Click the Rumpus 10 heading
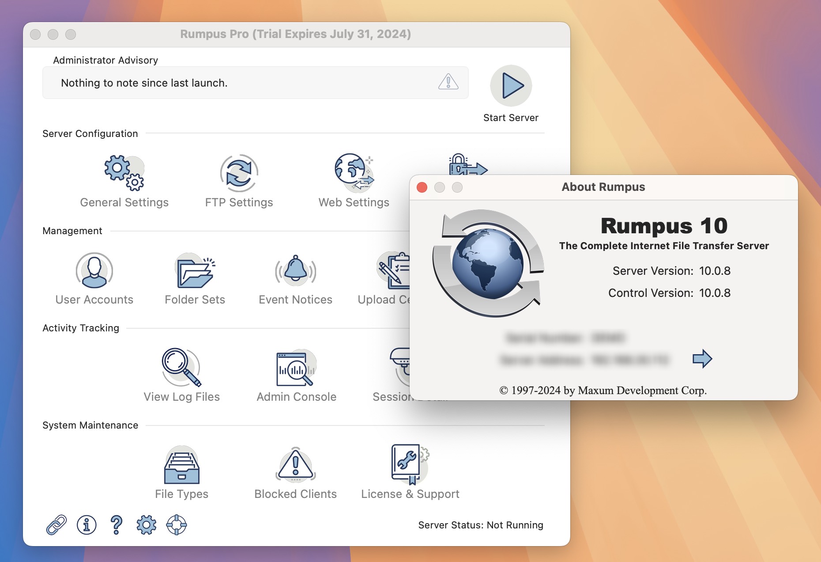Image resolution: width=821 pixels, height=562 pixels. (664, 226)
